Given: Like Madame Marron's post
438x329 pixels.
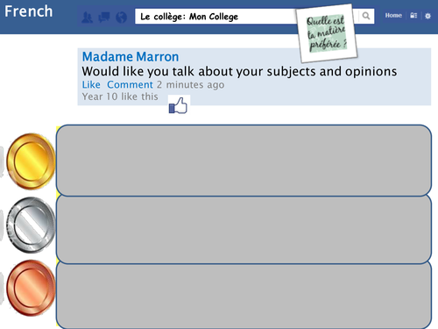Looking at the screenshot, I should 91,85.
